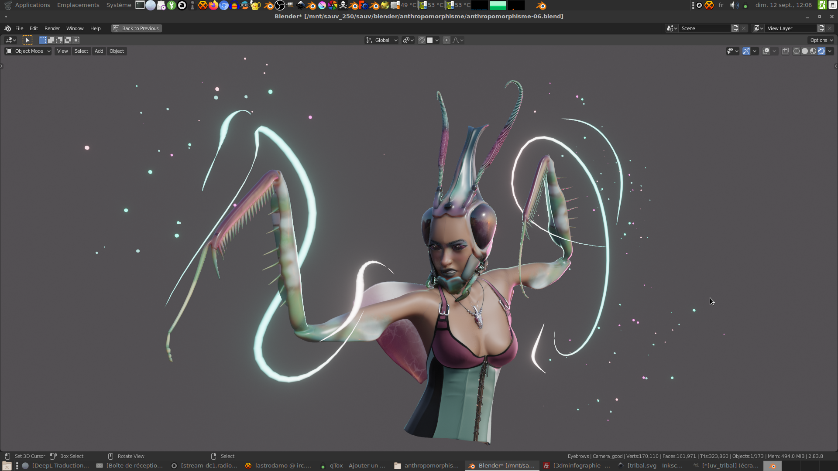Open the Object Mode dropdown
The height and width of the screenshot is (471, 838).
[x=28, y=51]
